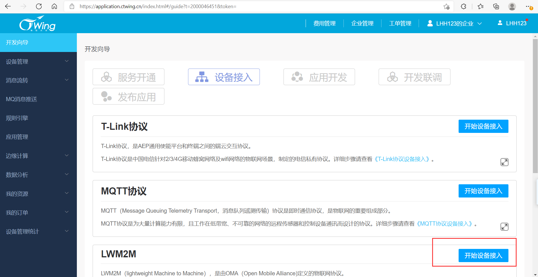
Task: Open the 费用管理 menu item
Action: [324, 23]
